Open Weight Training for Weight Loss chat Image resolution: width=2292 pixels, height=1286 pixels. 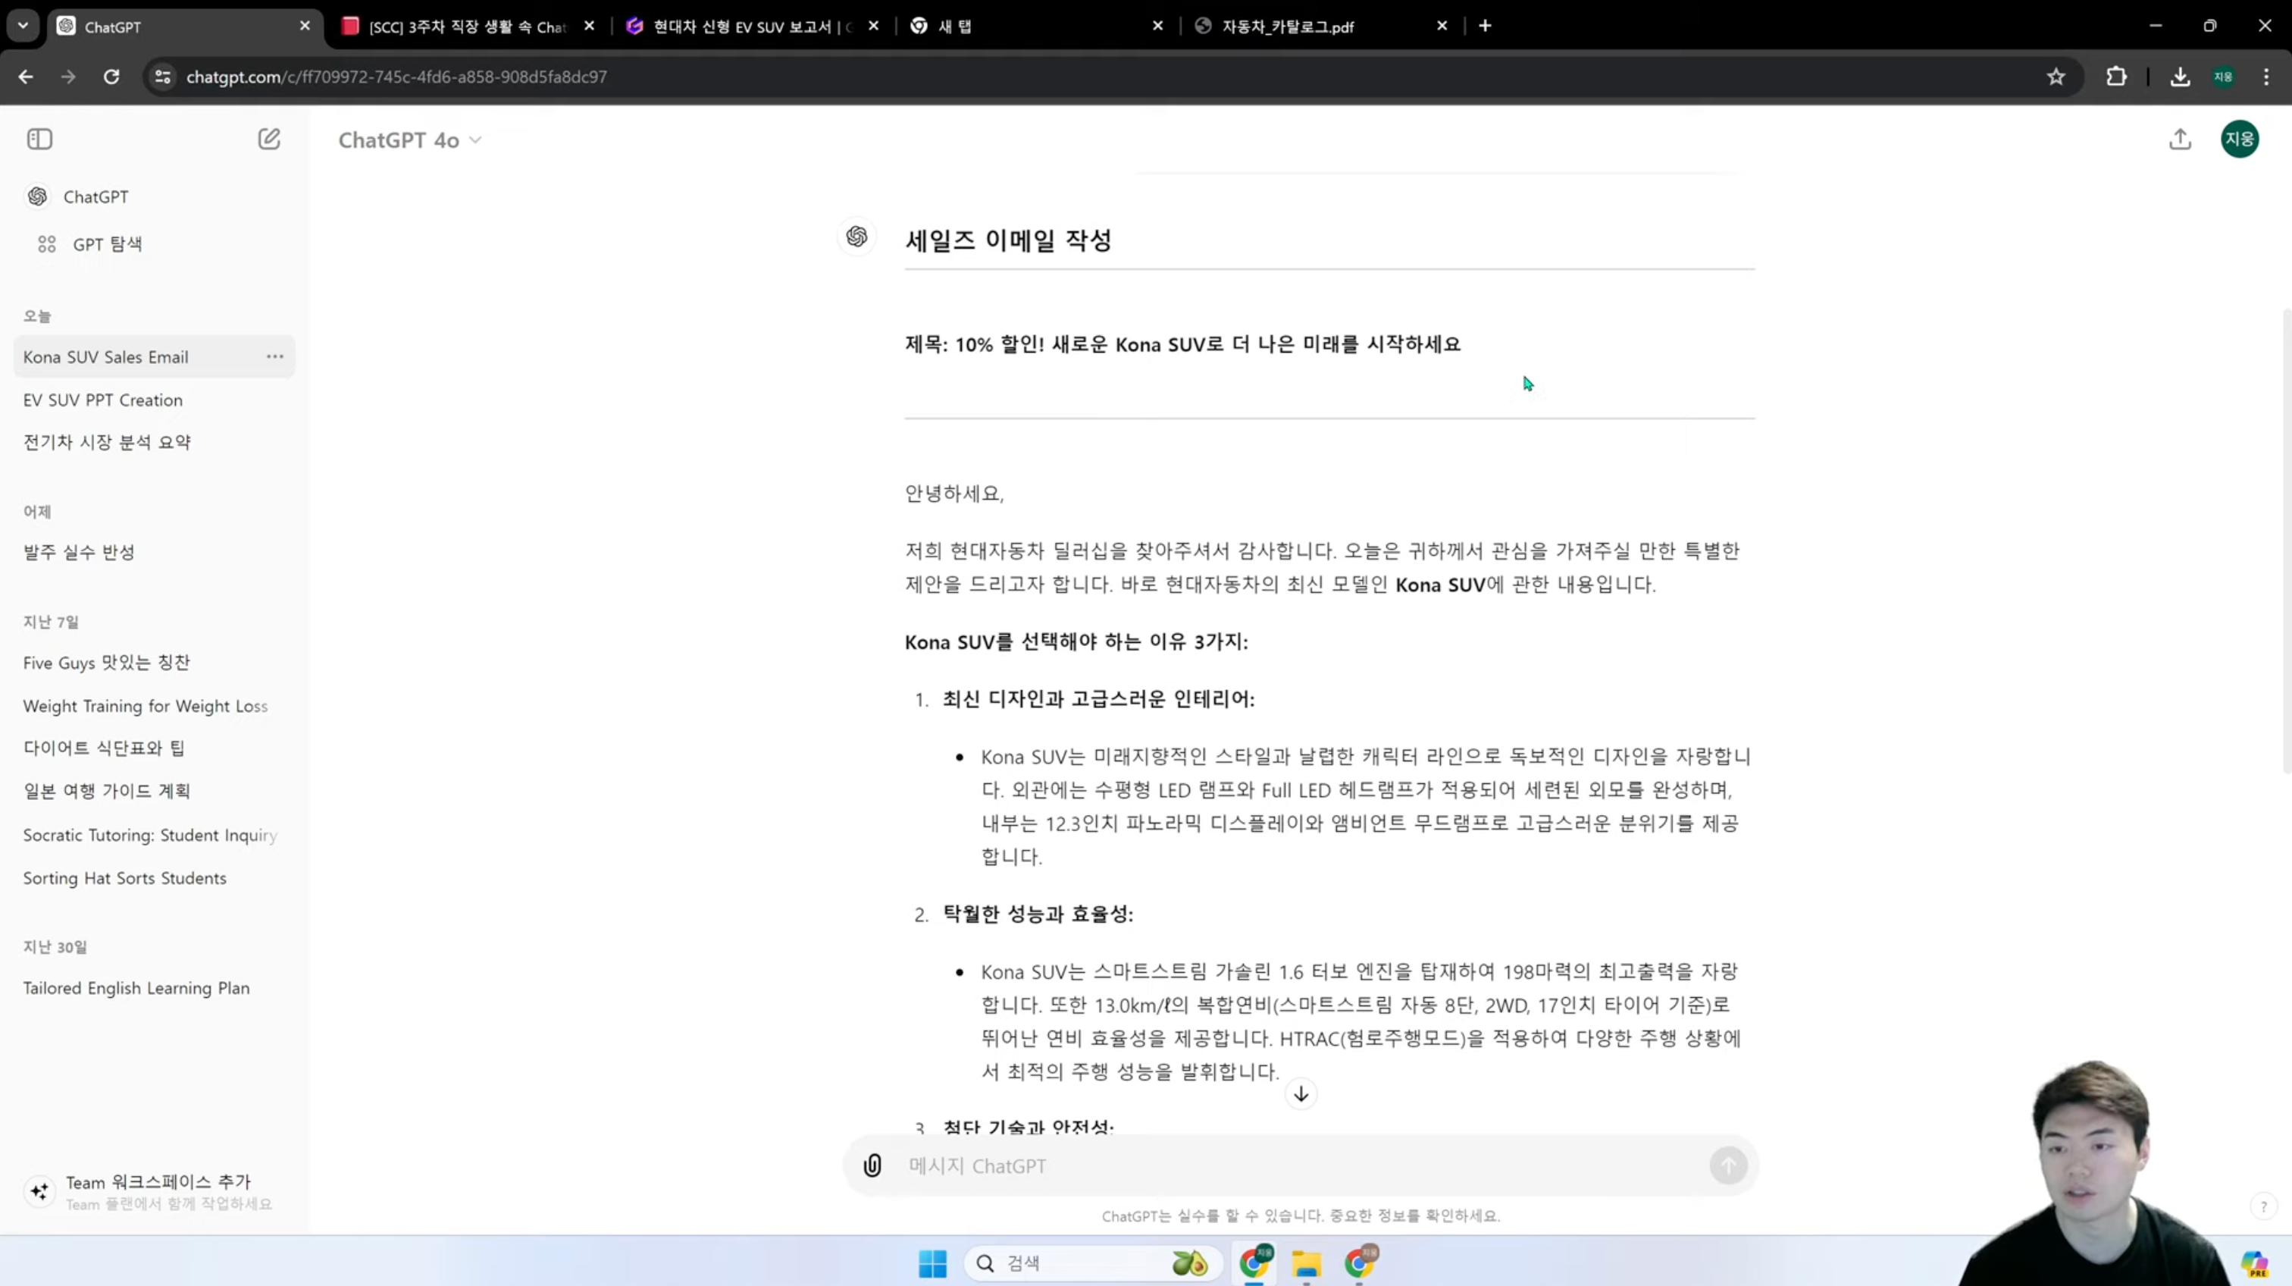point(145,706)
